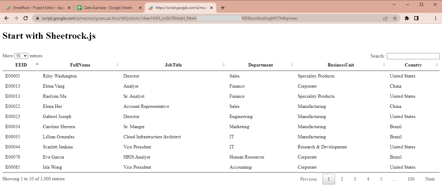The height and width of the screenshot is (188, 442).
Task: Open the share page icon in address bar
Action: (385, 18)
